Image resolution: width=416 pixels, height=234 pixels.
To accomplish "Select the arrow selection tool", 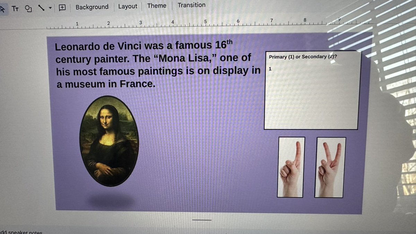I will click(x=3, y=9).
